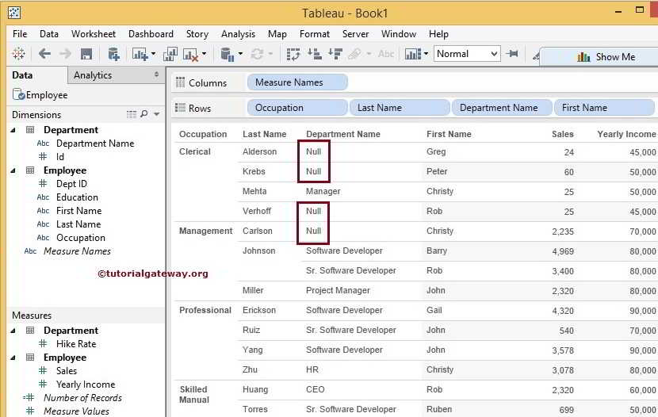Collapse the Employee folder in Measures
658x417 pixels.
click(13, 358)
